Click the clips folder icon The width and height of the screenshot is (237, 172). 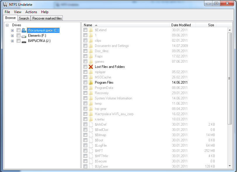point(91,41)
